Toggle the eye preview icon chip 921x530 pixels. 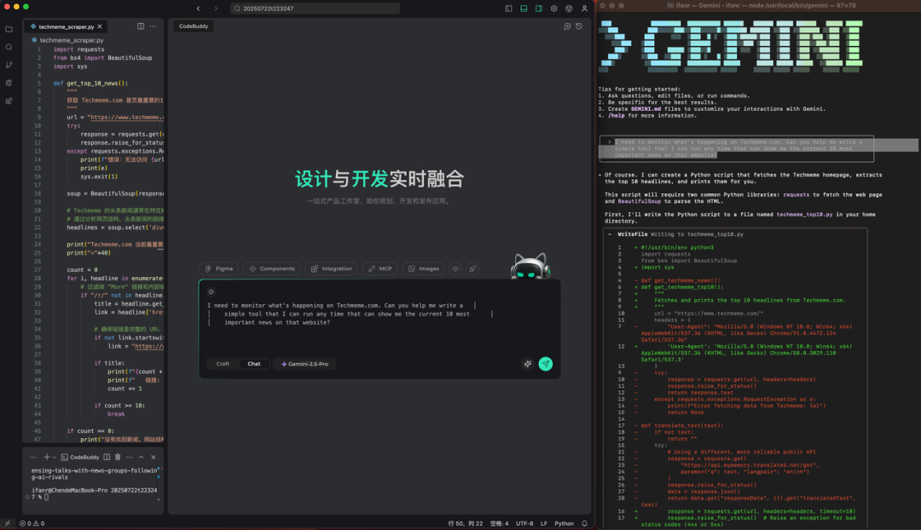pyautogui.click(x=455, y=268)
